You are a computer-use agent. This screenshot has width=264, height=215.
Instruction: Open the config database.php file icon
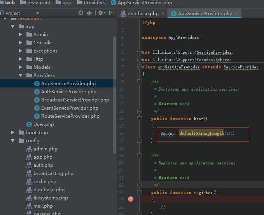tap(29, 190)
